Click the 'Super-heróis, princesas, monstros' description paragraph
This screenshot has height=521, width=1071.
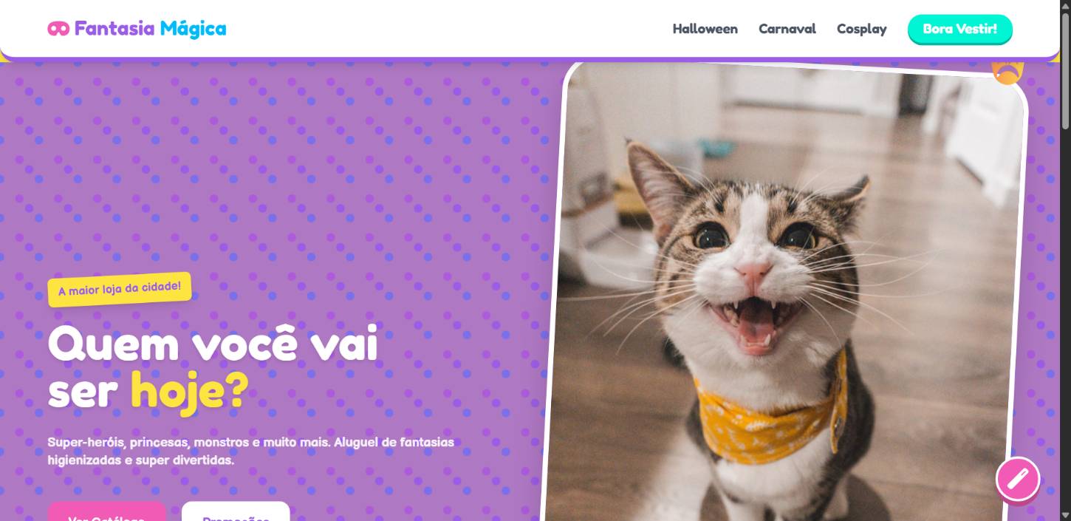click(251, 451)
